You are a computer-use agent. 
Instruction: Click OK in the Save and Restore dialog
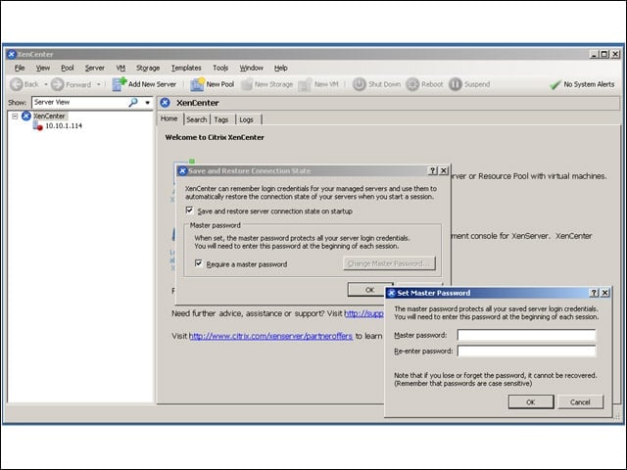(x=369, y=290)
